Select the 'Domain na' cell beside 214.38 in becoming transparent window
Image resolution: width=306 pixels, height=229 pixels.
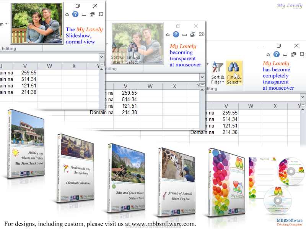pyautogui.click(x=101, y=112)
